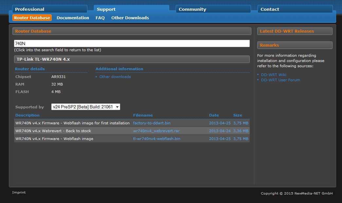The image size is (342, 203).
Task: Open the DD-WRT User Forum link
Action: click(280, 80)
